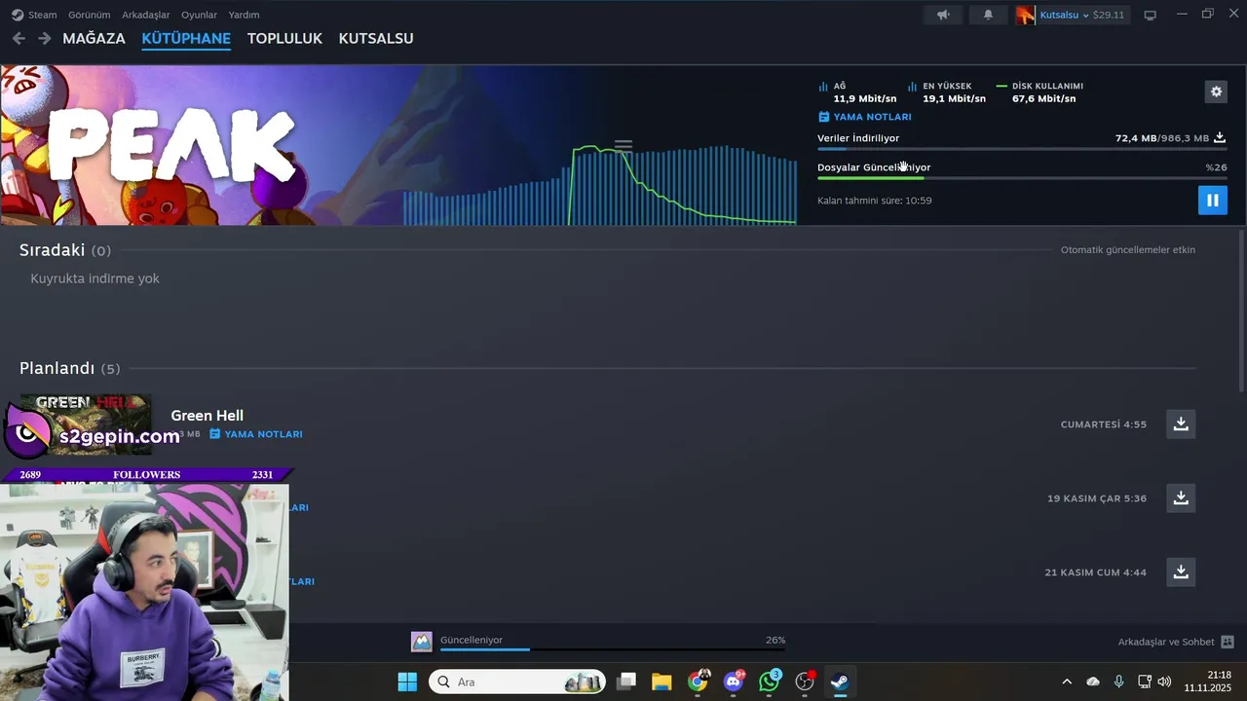Viewport: 1247px width, 701px height.
Task: Open OBS Studio from taskbar
Action: [805, 682]
